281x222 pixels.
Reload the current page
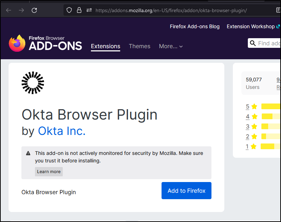[34, 10]
